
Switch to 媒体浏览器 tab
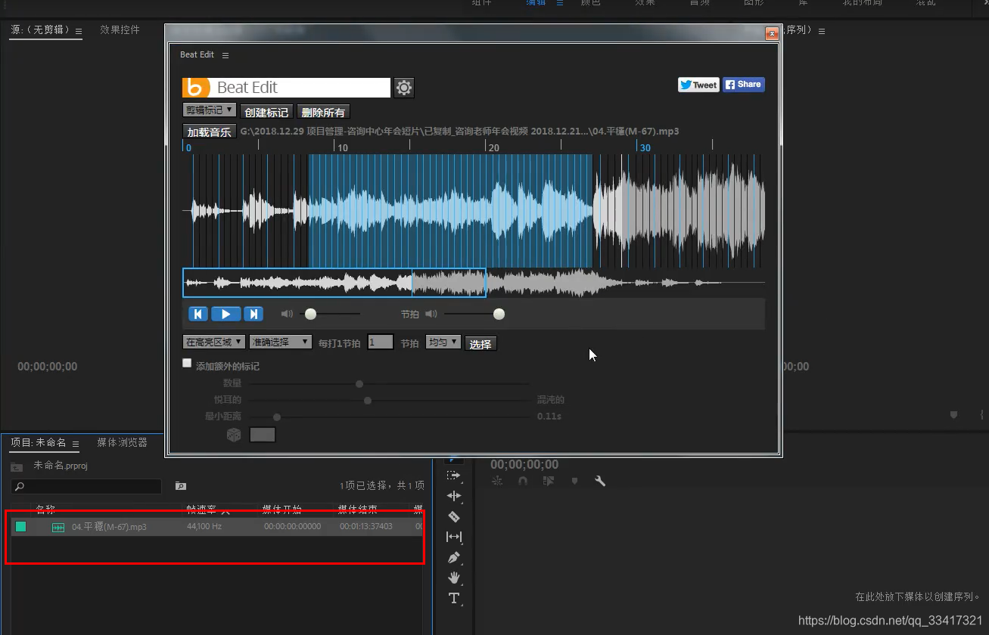(x=122, y=442)
